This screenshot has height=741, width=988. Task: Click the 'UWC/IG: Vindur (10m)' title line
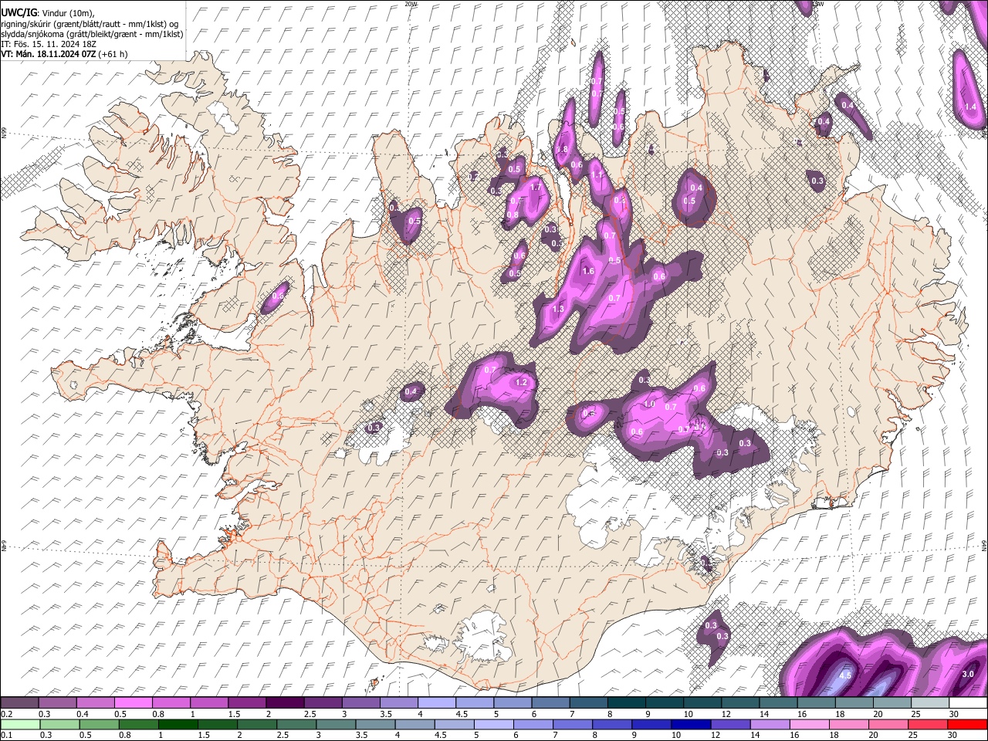click(47, 13)
